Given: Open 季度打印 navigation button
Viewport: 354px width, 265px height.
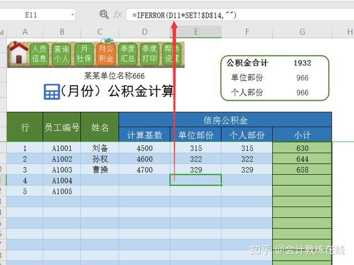Looking at the screenshot, I should (149, 54).
